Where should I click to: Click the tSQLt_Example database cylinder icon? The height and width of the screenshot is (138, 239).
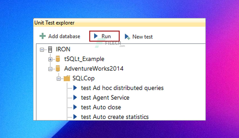click(x=58, y=59)
